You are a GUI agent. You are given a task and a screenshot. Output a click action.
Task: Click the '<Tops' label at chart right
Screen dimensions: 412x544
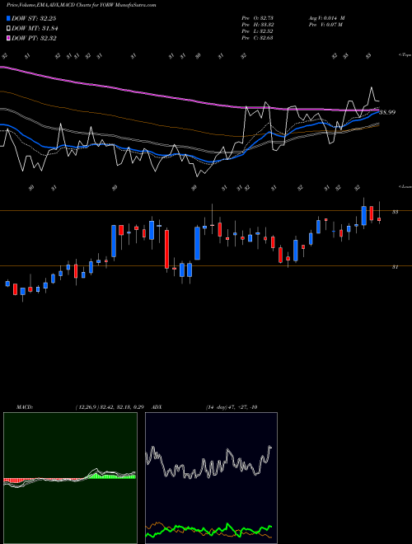pos(405,55)
